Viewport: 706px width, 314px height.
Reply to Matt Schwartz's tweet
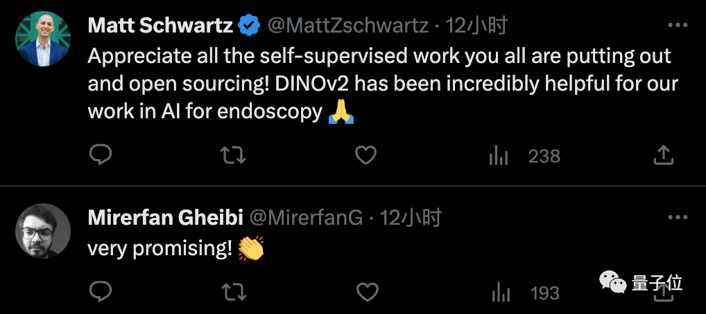[101, 155]
